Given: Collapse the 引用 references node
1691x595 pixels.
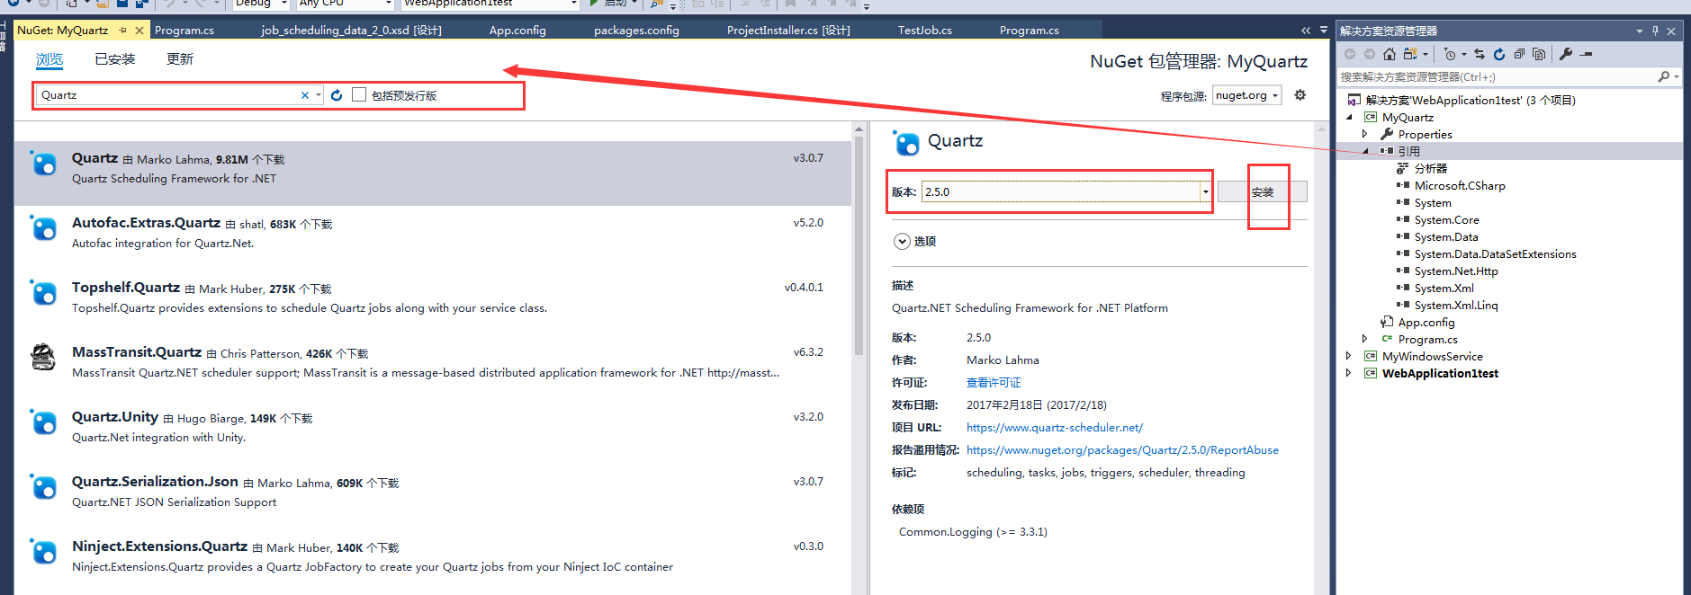Looking at the screenshot, I should pos(1365,151).
